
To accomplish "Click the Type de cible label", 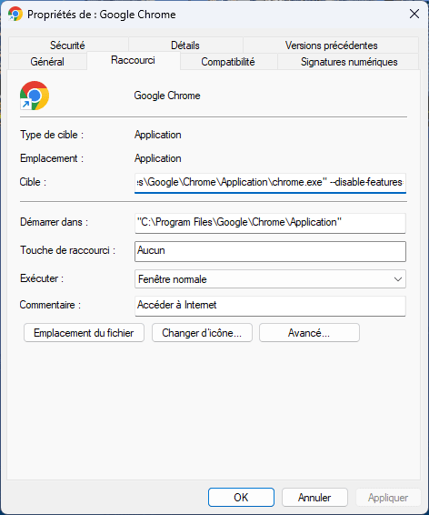I will [x=52, y=135].
